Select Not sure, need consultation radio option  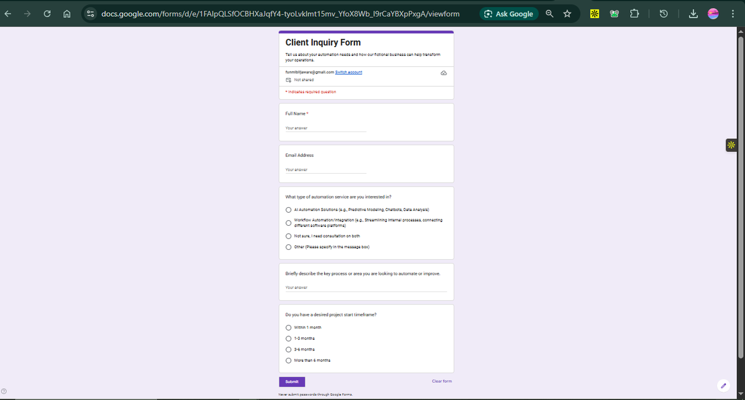tap(289, 236)
